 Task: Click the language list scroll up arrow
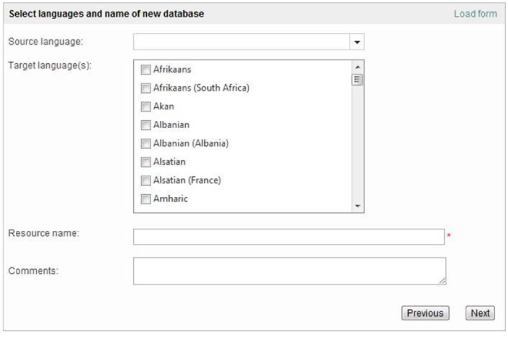357,67
